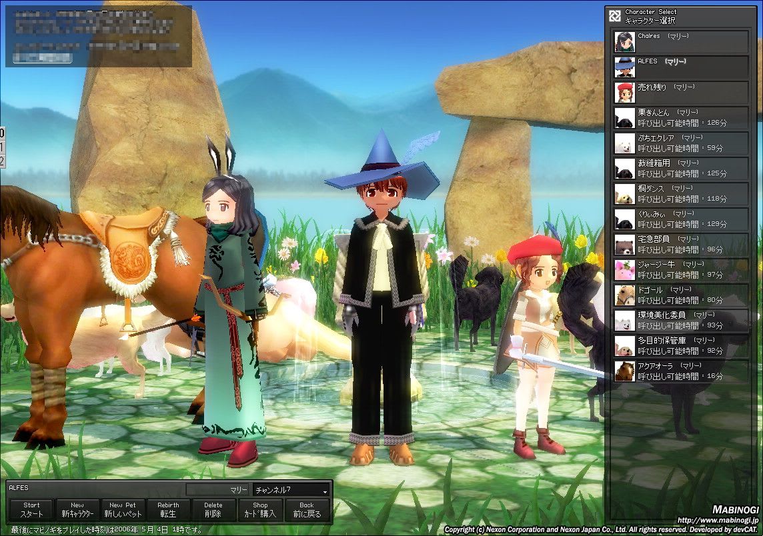Screen dimensions: 763x536
Task: Pick the 栗きんとん black dog pet portrait
Action: click(624, 118)
